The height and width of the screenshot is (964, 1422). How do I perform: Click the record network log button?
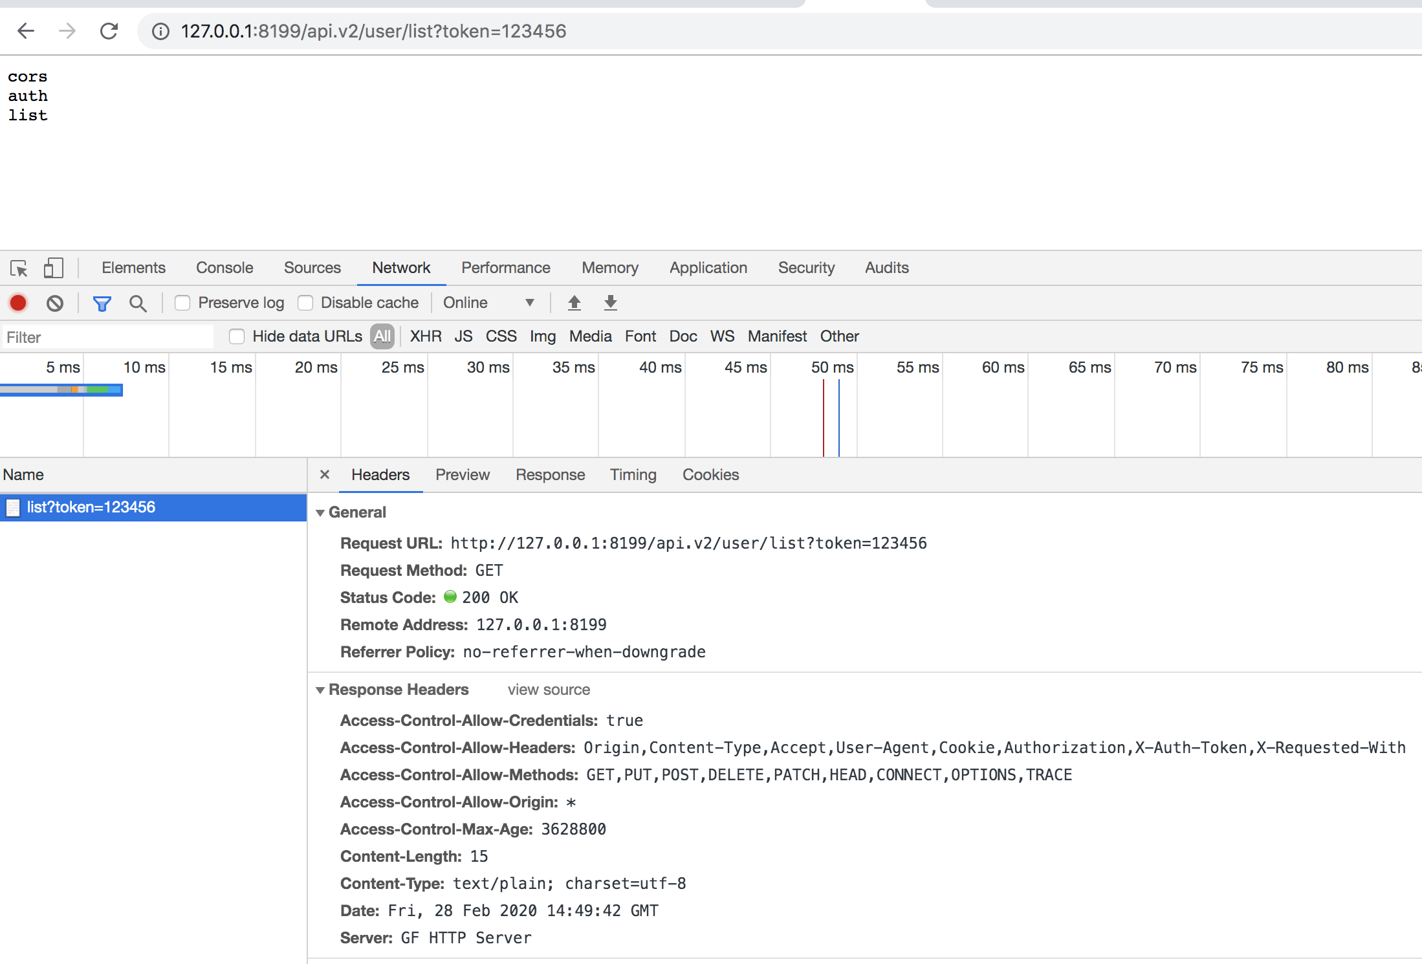18,303
